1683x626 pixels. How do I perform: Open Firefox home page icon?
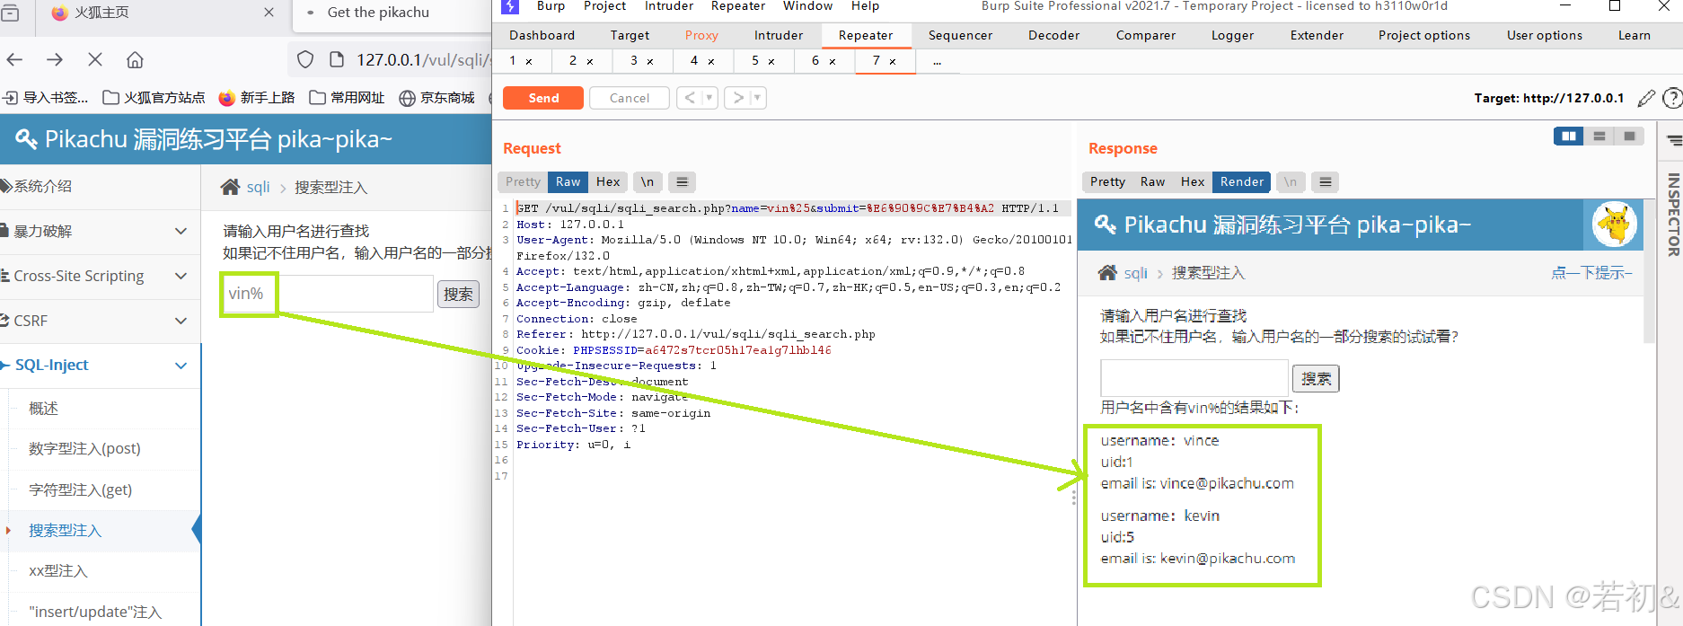point(135,60)
